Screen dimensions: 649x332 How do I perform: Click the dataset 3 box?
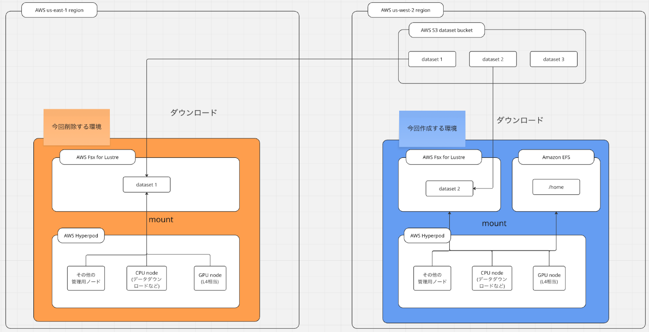(x=554, y=59)
